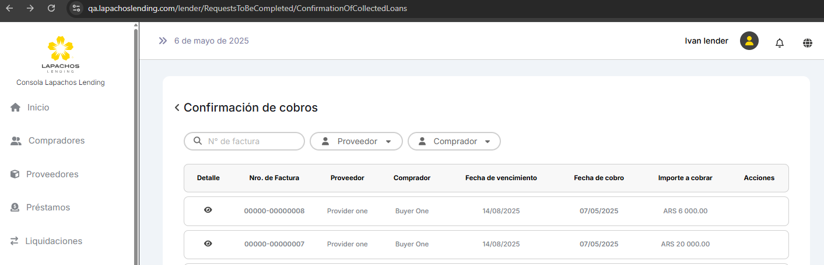
Task: Go to Compradores in the sidebar
Action: [56, 141]
